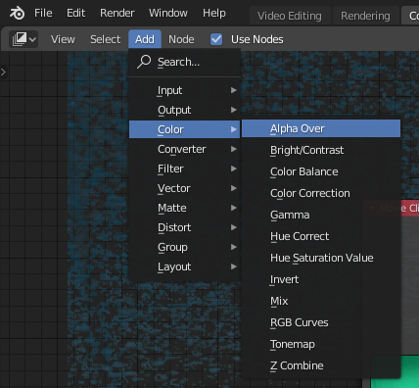
Task: Add a Color Balance node
Action: [x=321, y=171]
